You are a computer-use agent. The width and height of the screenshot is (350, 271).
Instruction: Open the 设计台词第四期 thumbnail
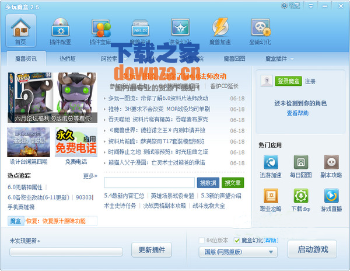coord(29,142)
